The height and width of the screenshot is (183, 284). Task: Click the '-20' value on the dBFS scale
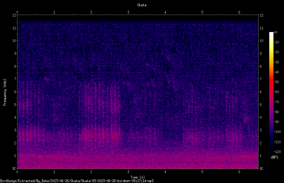[x=276, y=52]
